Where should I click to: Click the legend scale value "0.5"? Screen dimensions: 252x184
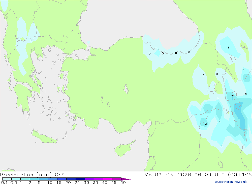click(x=14, y=182)
